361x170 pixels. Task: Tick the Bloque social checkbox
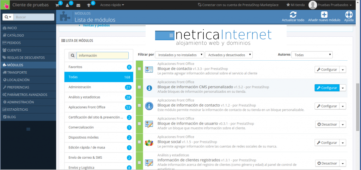pos(139,142)
